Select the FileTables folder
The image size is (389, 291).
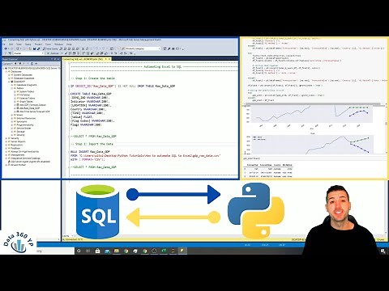[24, 95]
